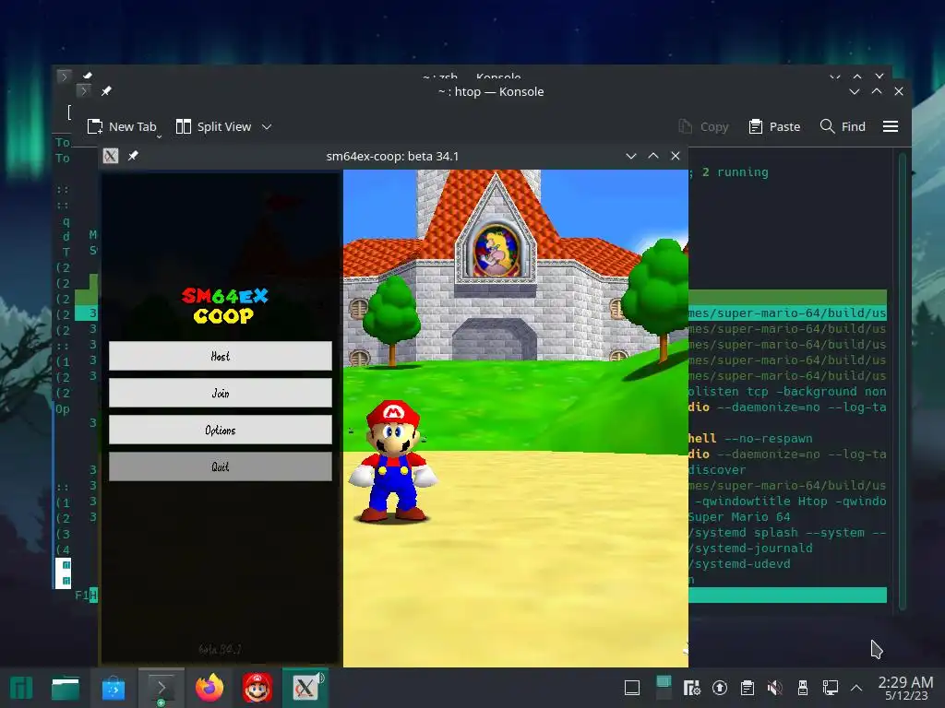Screen dimensions: 945x708
Task: Click htop line '/systemd-udevd'
Action: [739, 563]
